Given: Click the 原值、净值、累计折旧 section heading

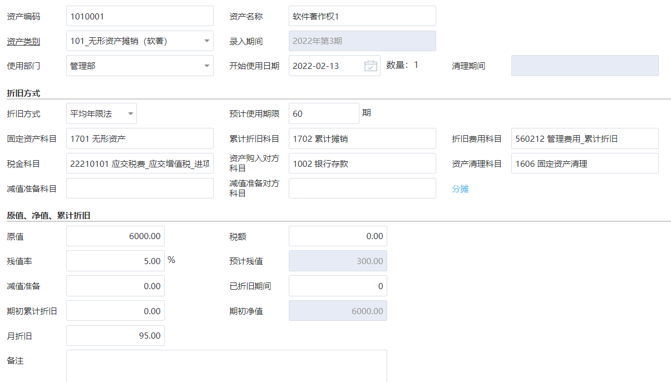Looking at the screenshot, I should click(48, 216).
